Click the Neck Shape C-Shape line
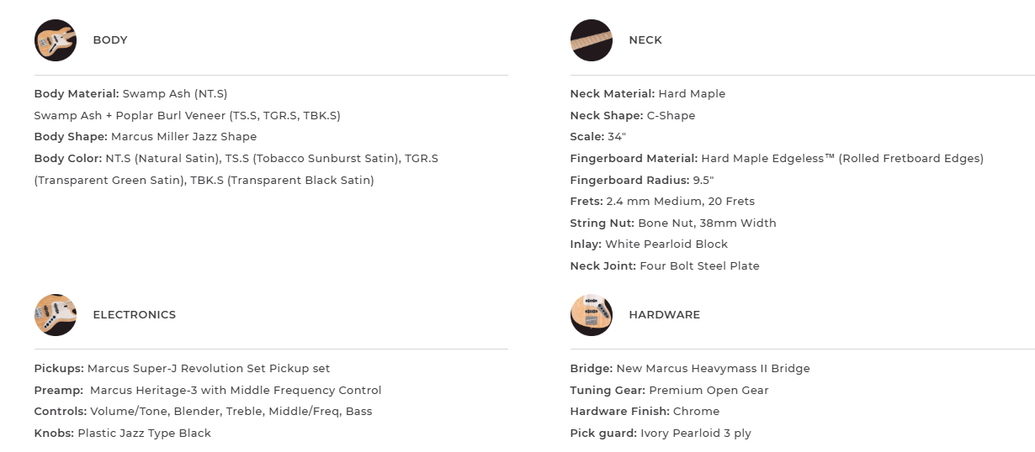1035x452 pixels. tap(632, 116)
